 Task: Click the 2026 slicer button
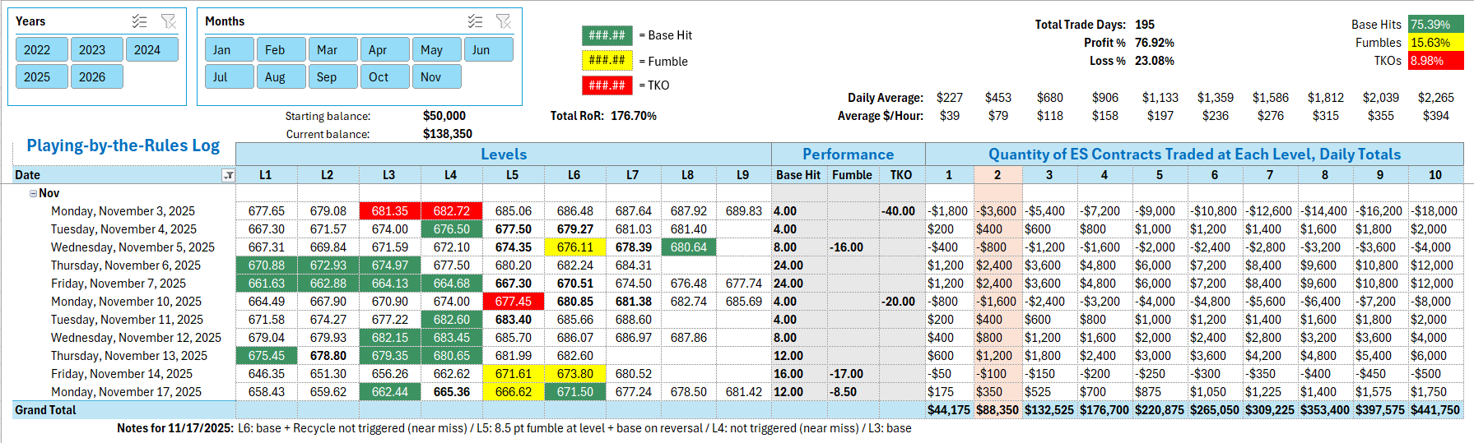tap(96, 76)
